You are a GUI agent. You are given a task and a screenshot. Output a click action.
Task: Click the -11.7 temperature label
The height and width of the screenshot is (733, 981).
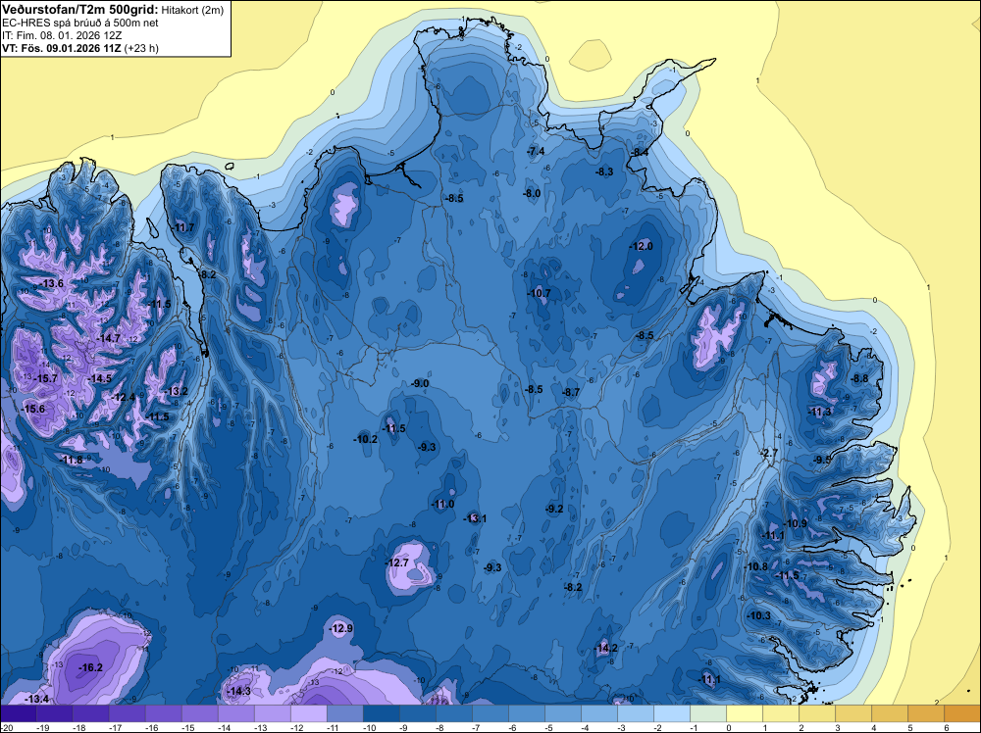[x=183, y=227]
